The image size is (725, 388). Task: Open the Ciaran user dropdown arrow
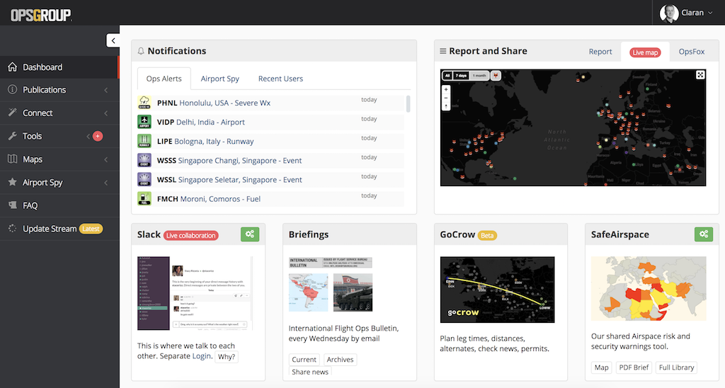click(710, 13)
